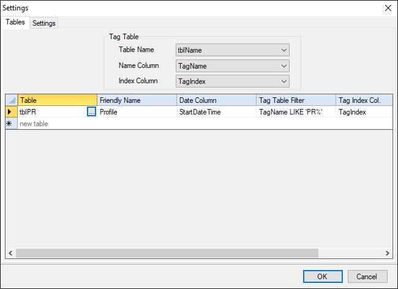Close the Settings dialog window
The image size is (398, 289).
click(x=388, y=8)
